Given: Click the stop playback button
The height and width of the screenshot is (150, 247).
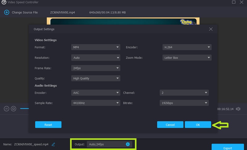Looking at the screenshot, I should coord(13,108).
